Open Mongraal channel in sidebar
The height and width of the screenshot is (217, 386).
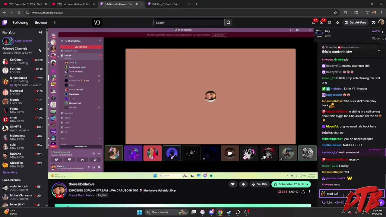pos(23,92)
